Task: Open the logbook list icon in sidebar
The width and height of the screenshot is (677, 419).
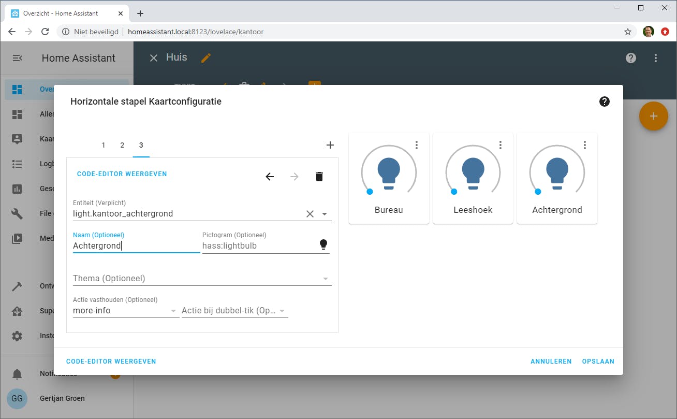Action: [17, 164]
